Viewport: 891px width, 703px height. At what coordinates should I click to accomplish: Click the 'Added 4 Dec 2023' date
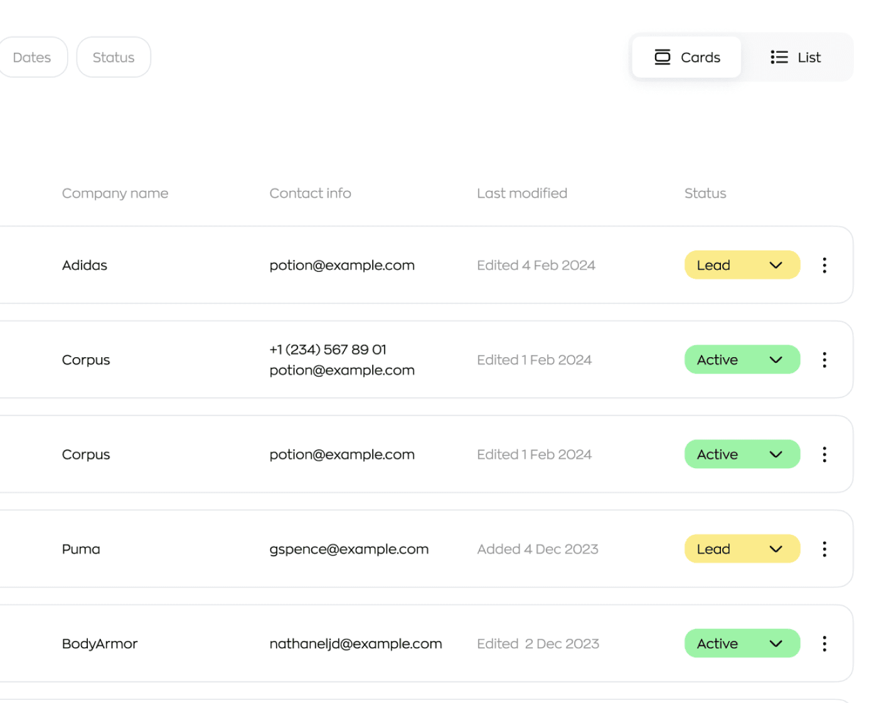pyautogui.click(x=538, y=549)
